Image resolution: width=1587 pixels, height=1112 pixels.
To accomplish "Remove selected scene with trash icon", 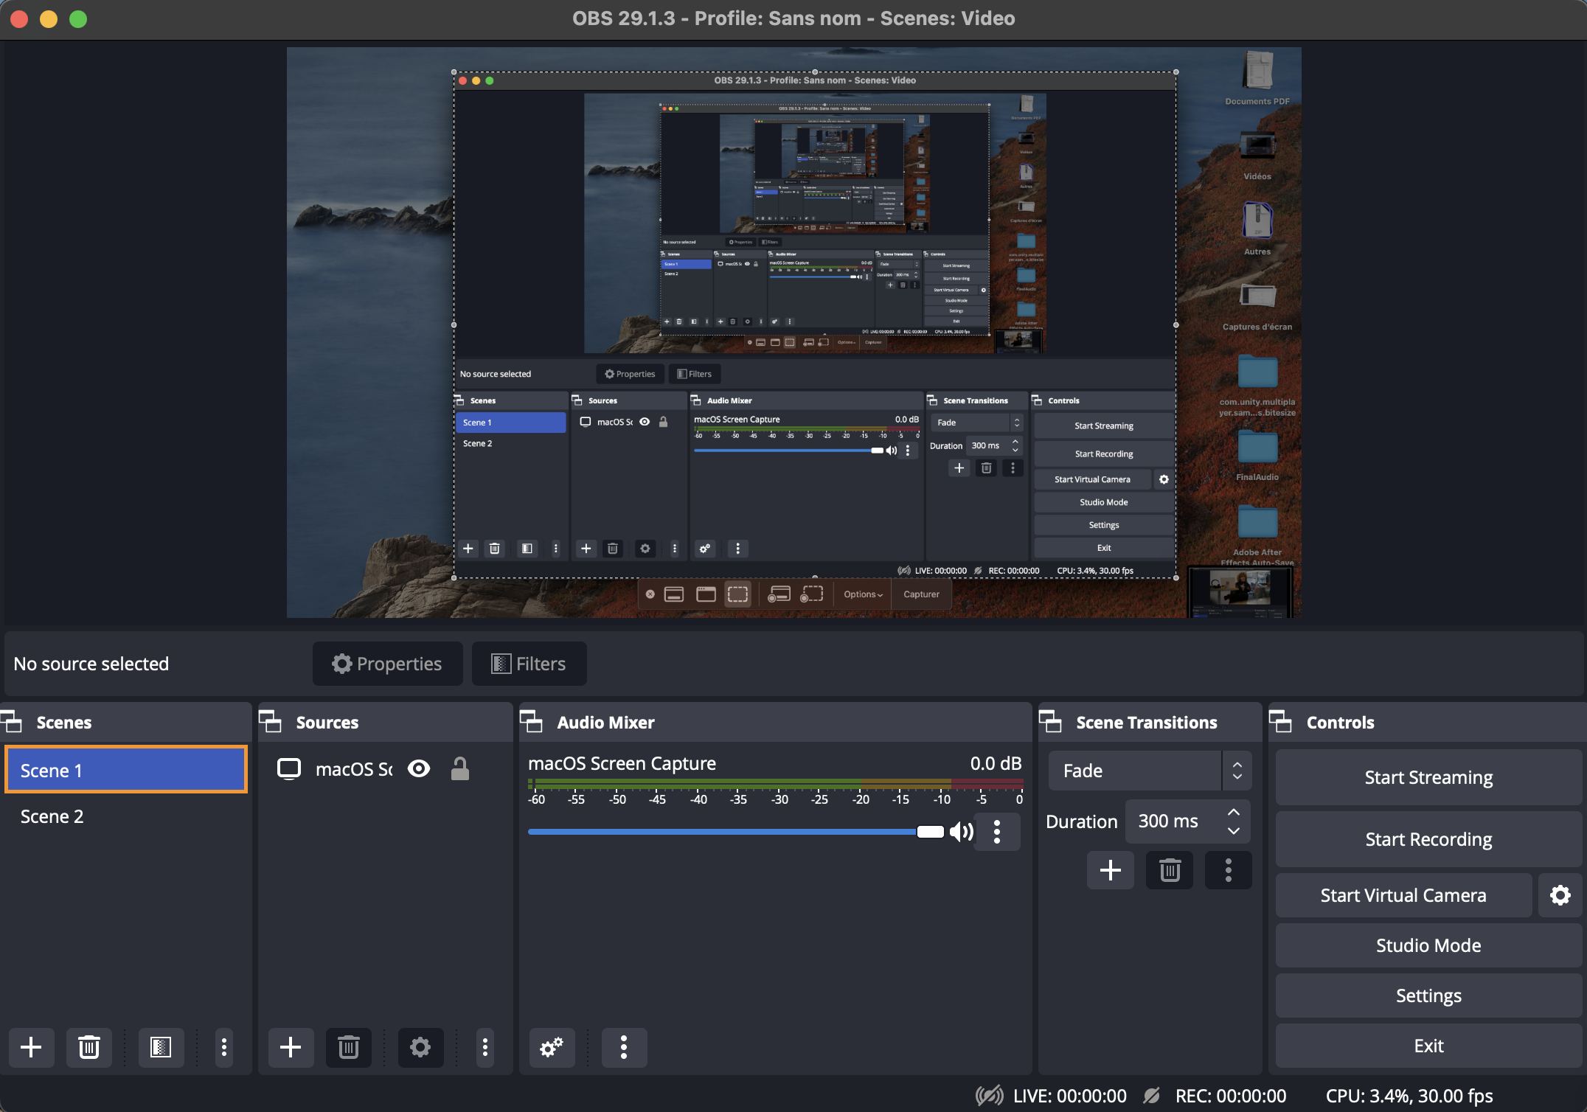I will [89, 1047].
